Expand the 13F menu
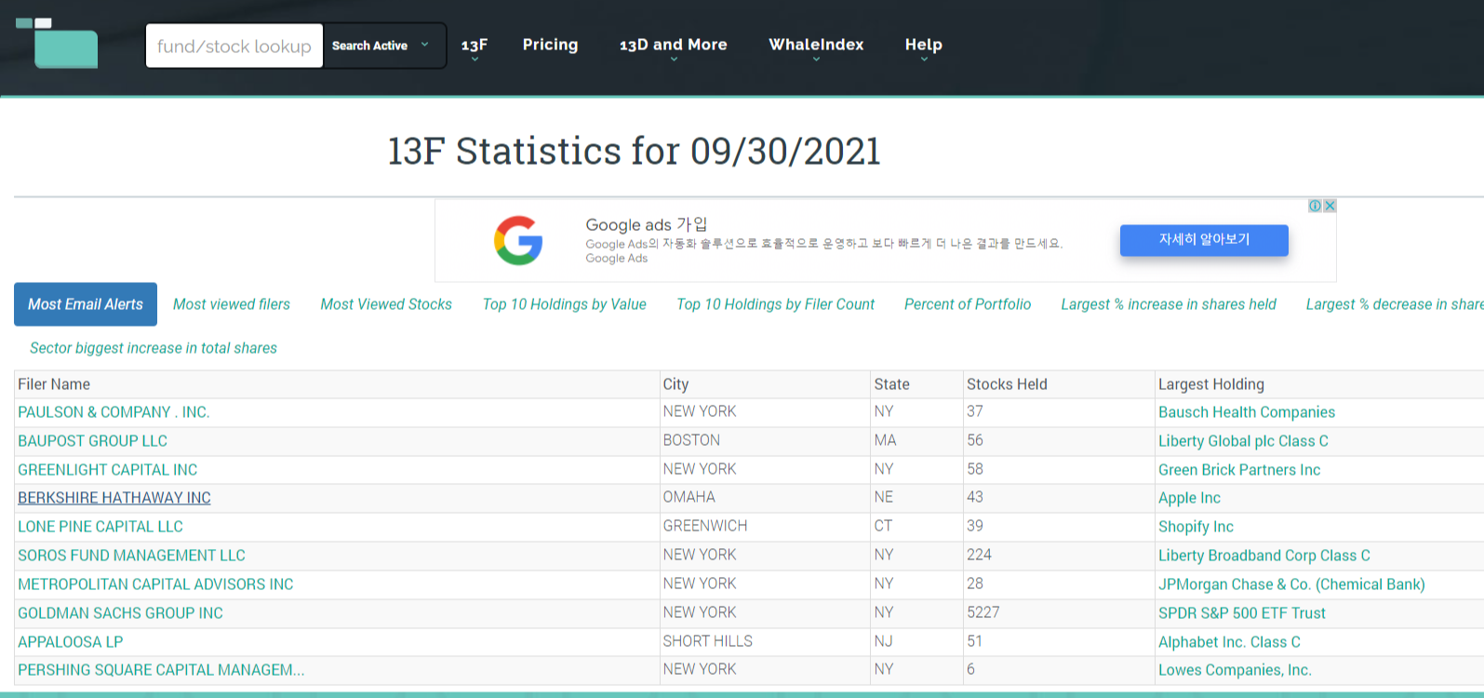Screen dimensions: 1484x698 click(x=475, y=47)
